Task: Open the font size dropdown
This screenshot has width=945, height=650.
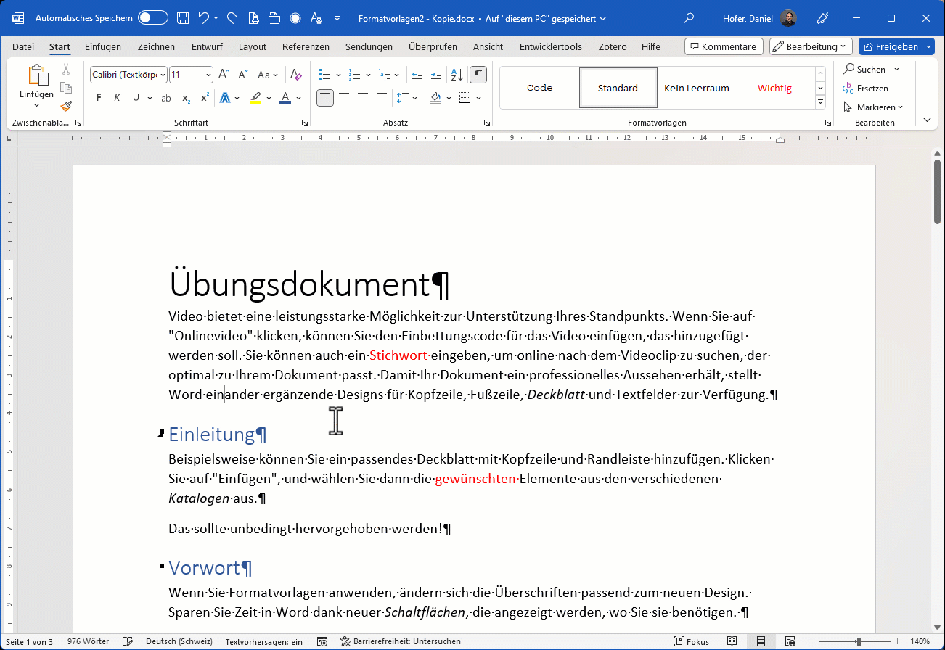Action: [209, 75]
